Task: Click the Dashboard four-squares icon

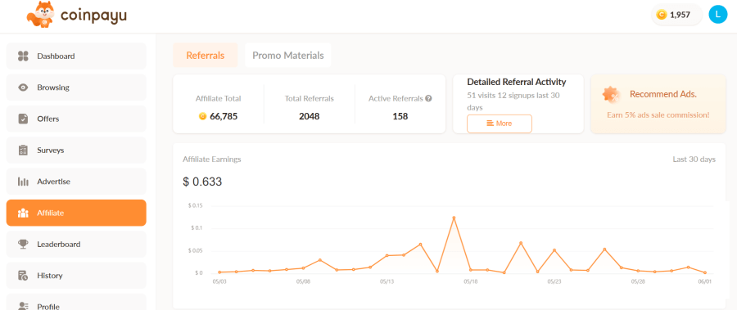Action: coord(23,56)
